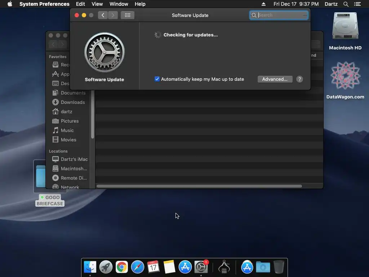369x277 pixels.
Task: Open the Edit menu
Action: click(80, 4)
